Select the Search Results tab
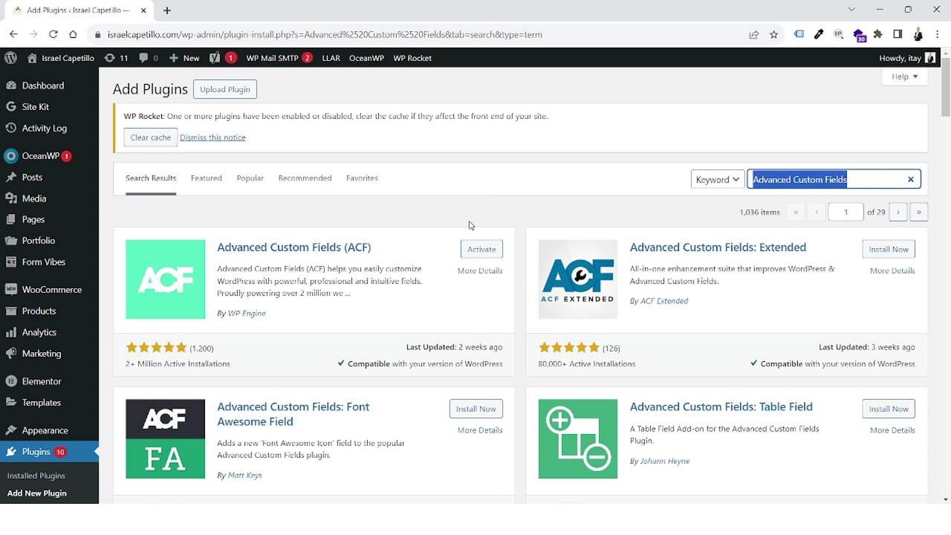This screenshot has height=535, width=951. click(151, 178)
